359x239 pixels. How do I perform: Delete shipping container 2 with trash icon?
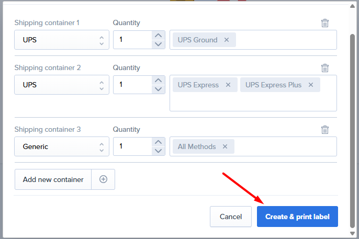click(325, 68)
